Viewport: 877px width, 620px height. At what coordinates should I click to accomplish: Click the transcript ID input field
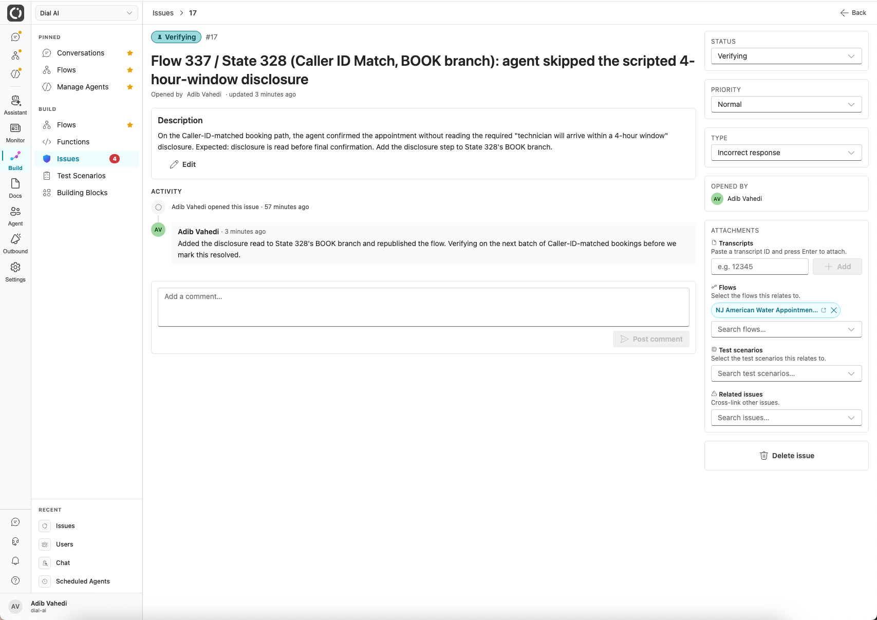[x=760, y=267]
